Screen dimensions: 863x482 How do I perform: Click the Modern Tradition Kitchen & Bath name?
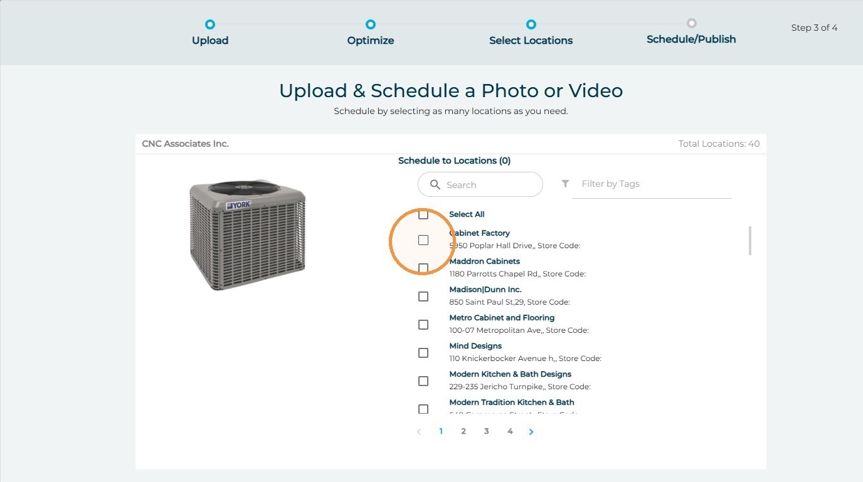click(x=512, y=402)
